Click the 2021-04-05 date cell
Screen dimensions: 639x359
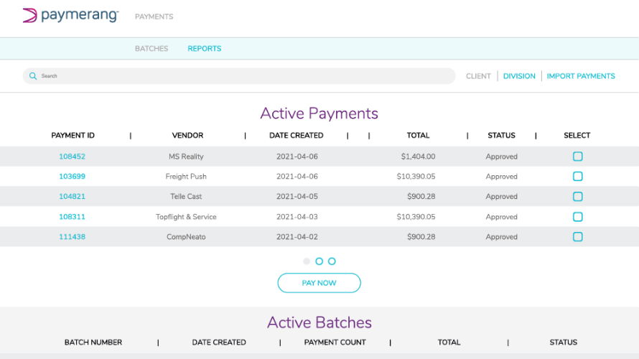(297, 197)
